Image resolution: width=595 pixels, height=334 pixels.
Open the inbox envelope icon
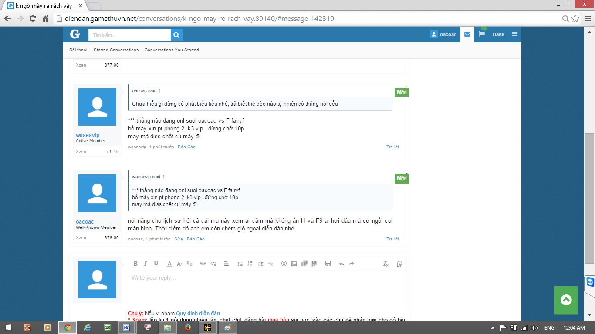[x=467, y=34]
